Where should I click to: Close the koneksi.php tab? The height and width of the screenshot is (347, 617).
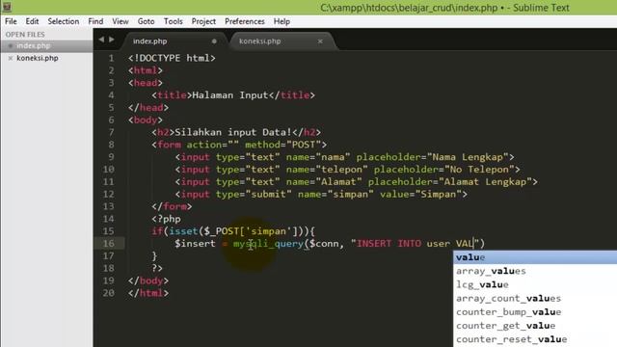point(320,40)
